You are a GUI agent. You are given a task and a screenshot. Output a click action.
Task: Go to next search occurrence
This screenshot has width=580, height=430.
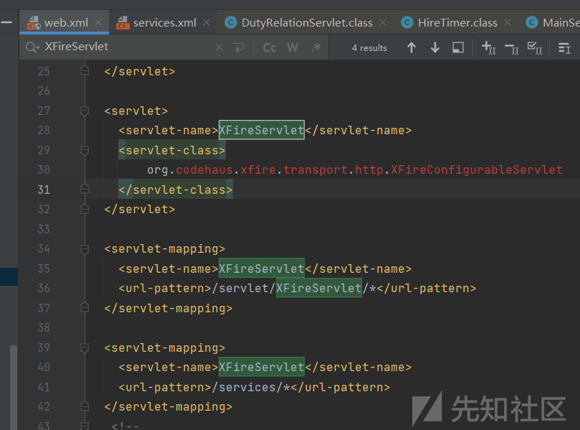tap(435, 47)
